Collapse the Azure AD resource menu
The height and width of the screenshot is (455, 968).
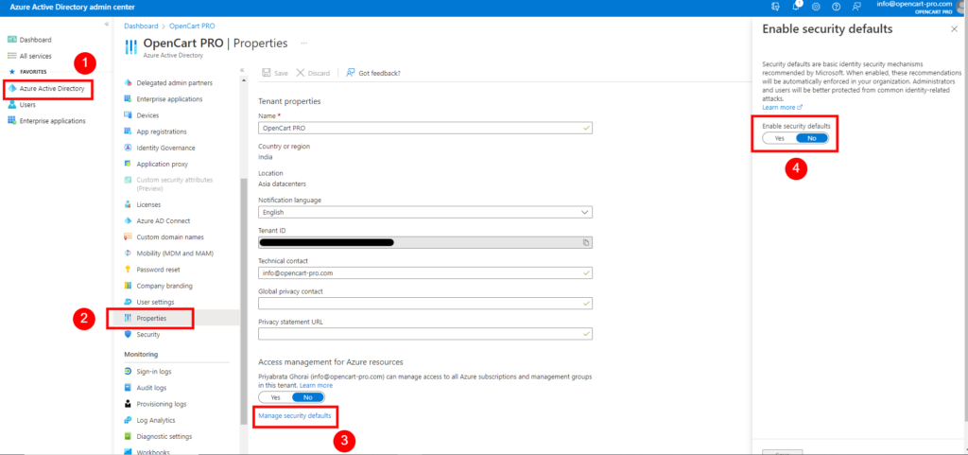point(242,70)
